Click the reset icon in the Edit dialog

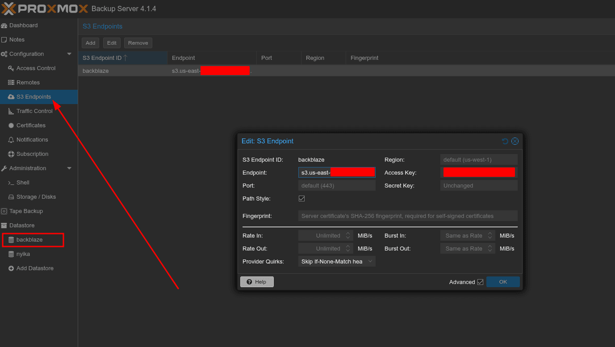[505, 141]
